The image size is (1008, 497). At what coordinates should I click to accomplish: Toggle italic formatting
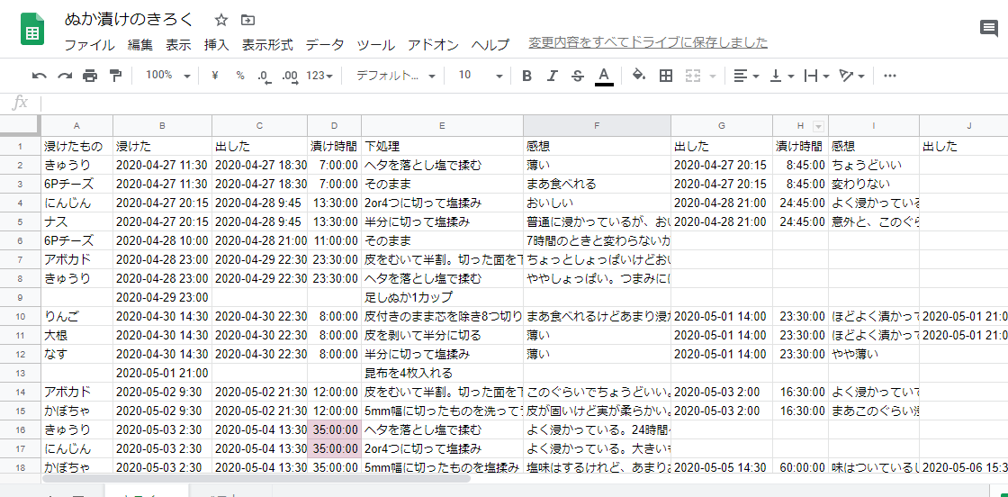552,76
